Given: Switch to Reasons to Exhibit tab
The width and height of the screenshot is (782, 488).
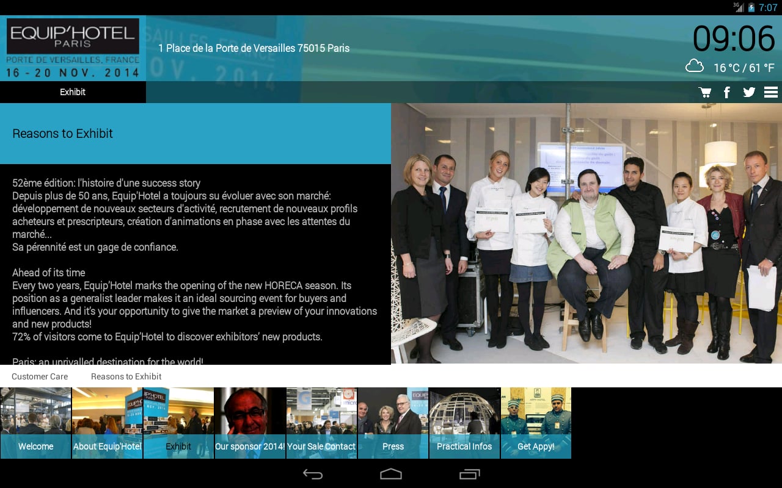Looking at the screenshot, I should tap(126, 376).
